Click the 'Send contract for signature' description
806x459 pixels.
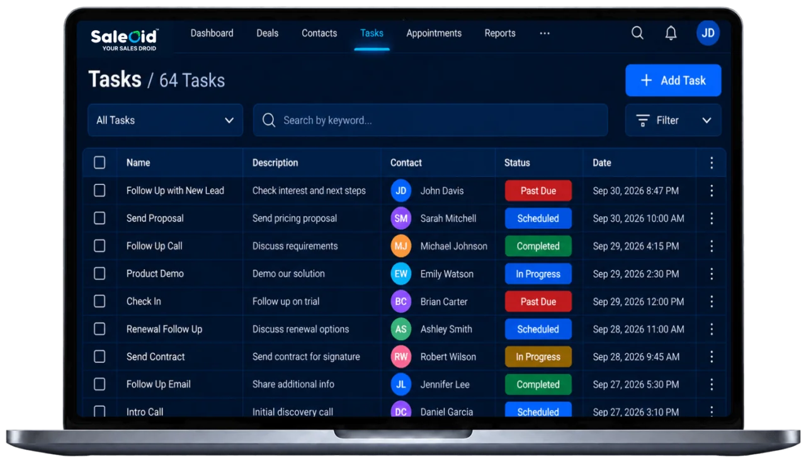(x=306, y=357)
